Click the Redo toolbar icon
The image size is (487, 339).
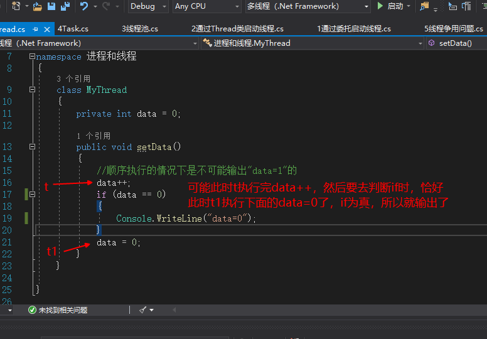pyautogui.click(x=106, y=6)
